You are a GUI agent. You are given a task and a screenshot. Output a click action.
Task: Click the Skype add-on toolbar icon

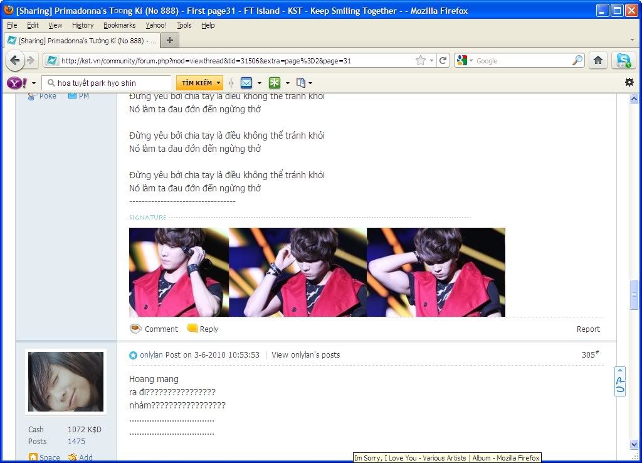(624, 61)
